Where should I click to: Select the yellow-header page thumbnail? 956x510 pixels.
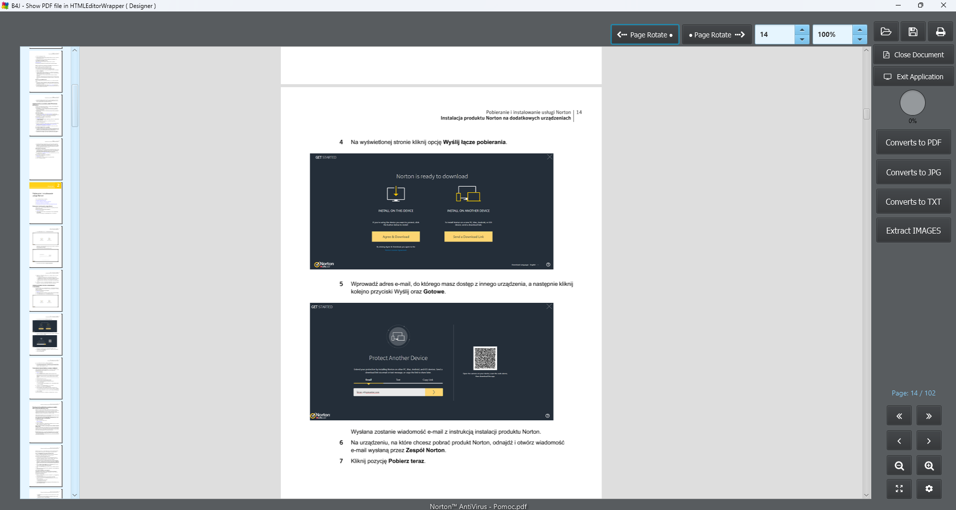pyautogui.click(x=46, y=203)
